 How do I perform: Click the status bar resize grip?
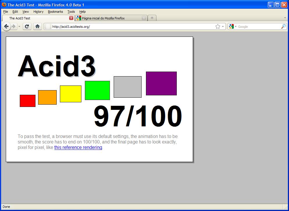click(x=286, y=207)
